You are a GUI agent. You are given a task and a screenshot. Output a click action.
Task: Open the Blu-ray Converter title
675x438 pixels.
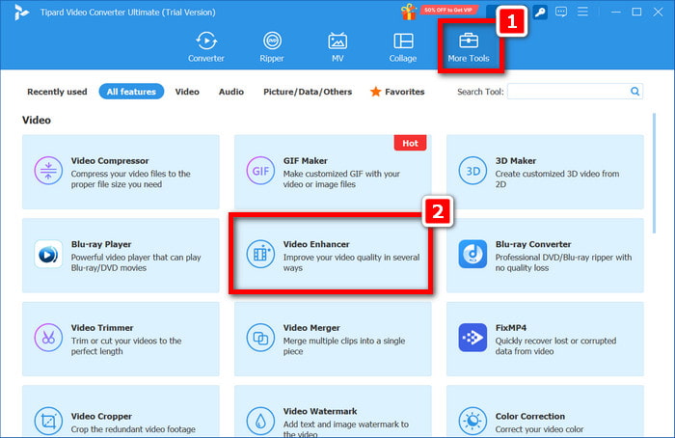533,244
